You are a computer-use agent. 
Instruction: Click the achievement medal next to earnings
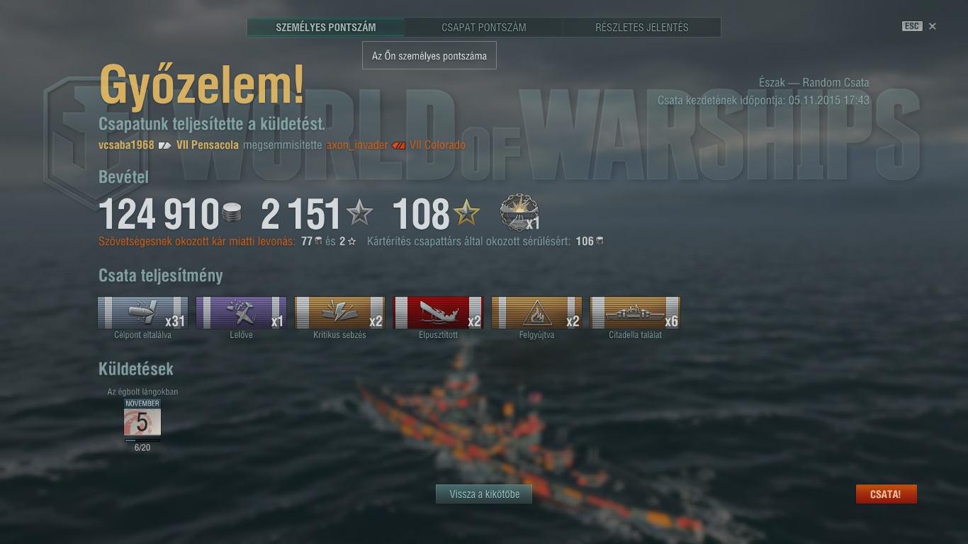519,212
